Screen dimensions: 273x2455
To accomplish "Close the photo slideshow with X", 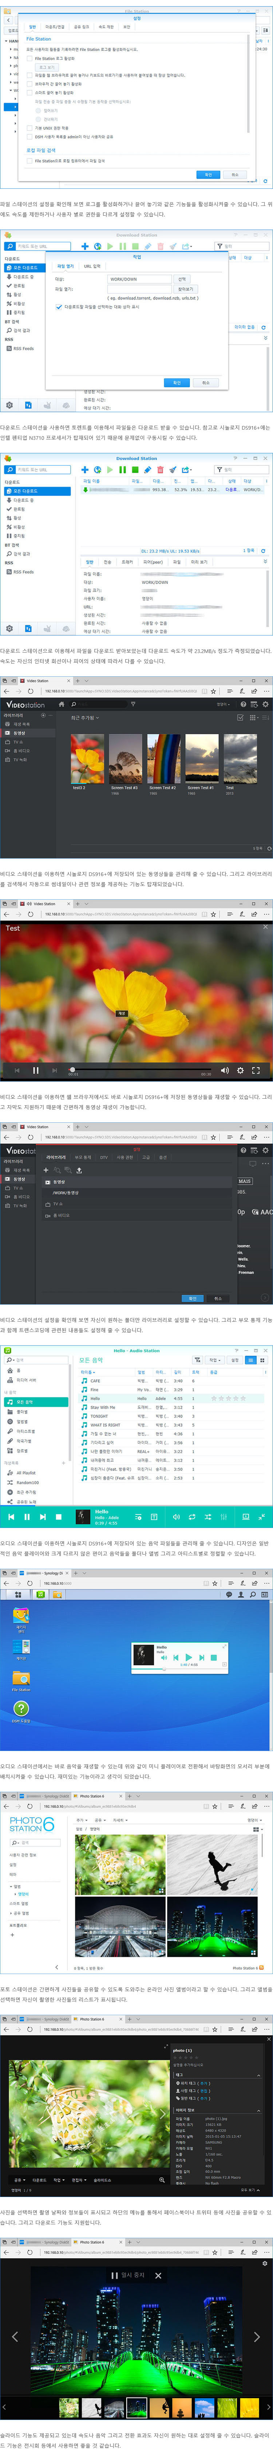I will [x=158, y=2275].
